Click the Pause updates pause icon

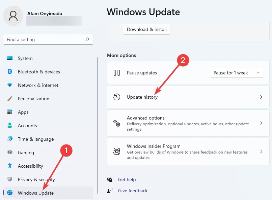pos(117,73)
